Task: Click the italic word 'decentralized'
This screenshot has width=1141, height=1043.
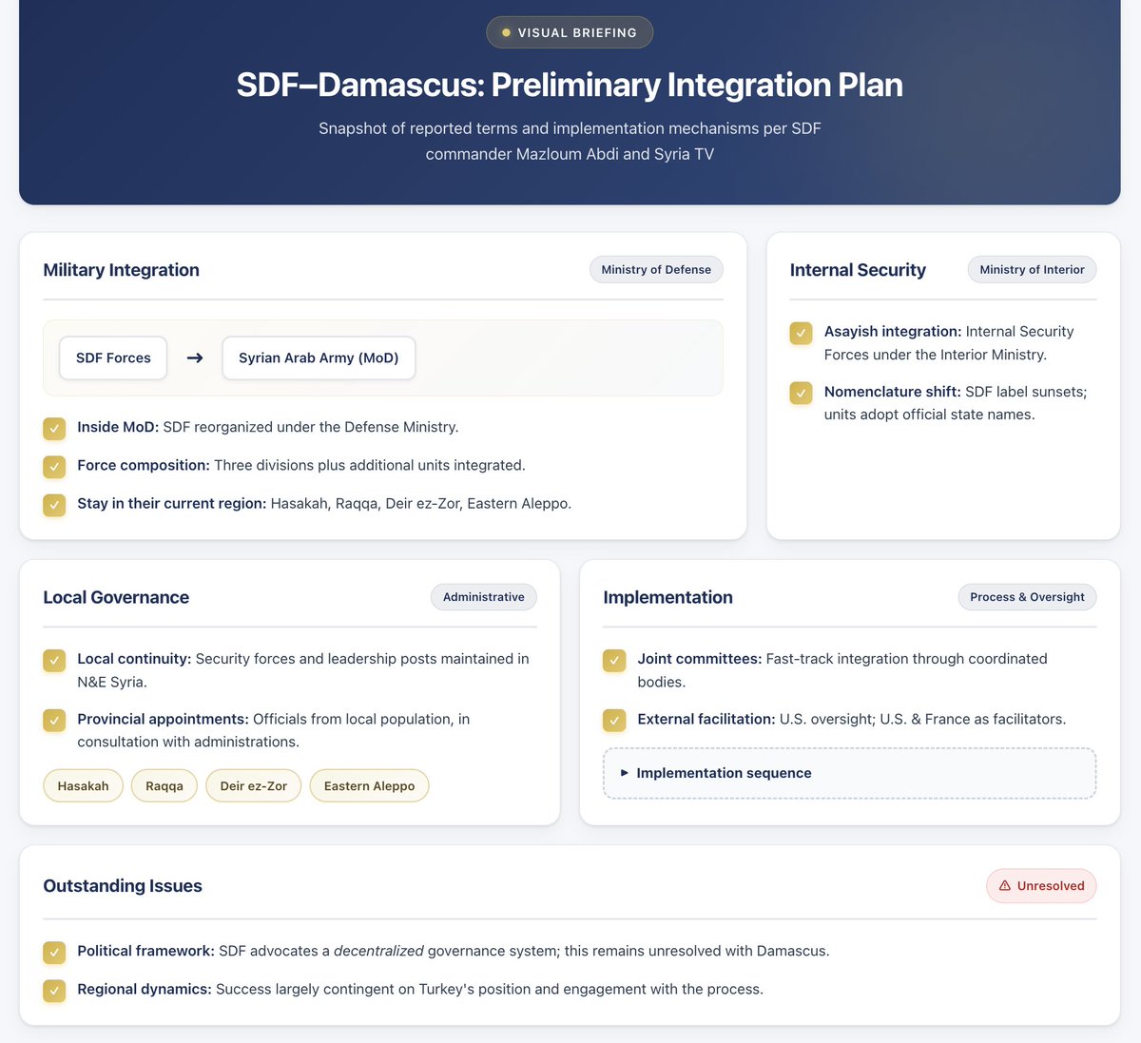Action: tap(378, 951)
